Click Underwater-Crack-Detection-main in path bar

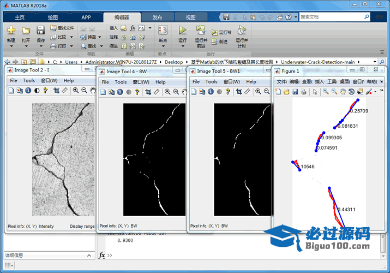pos(317,62)
